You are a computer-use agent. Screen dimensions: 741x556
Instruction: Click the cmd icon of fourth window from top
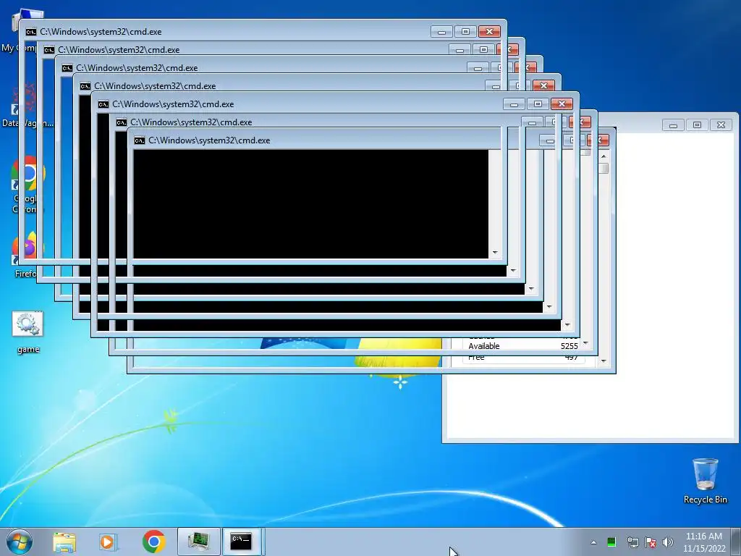tap(85, 86)
